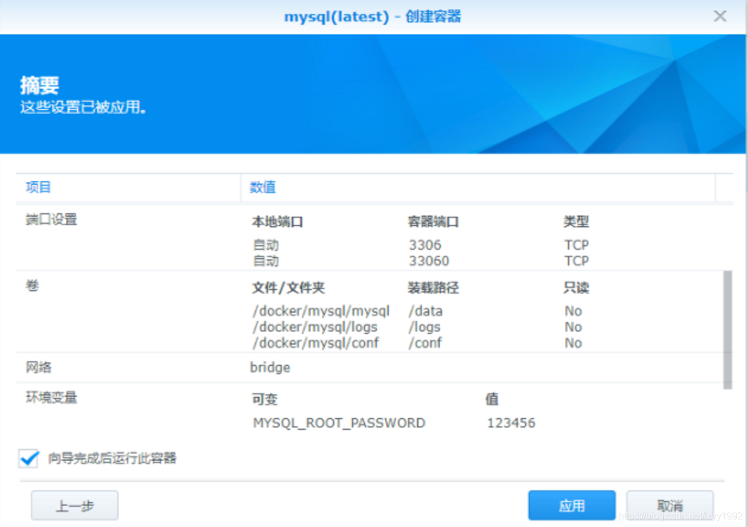Viewport: 748px width, 527px height.
Task: Click the 上一步 previous step button
Action: pyautogui.click(x=75, y=506)
